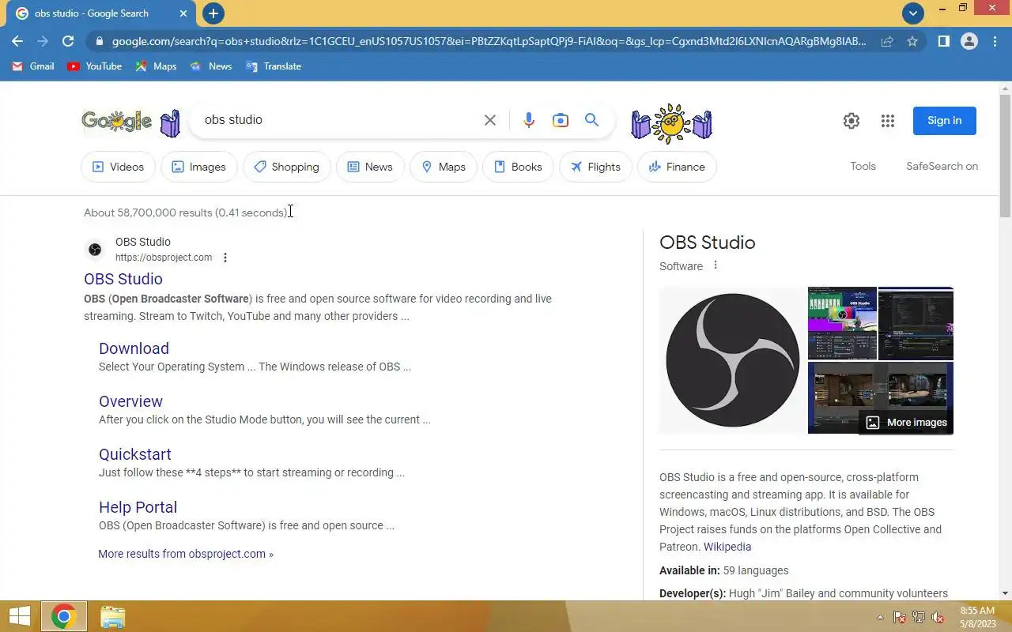Click the browser forward arrow
The width and height of the screenshot is (1012, 632).
point(43,41)
